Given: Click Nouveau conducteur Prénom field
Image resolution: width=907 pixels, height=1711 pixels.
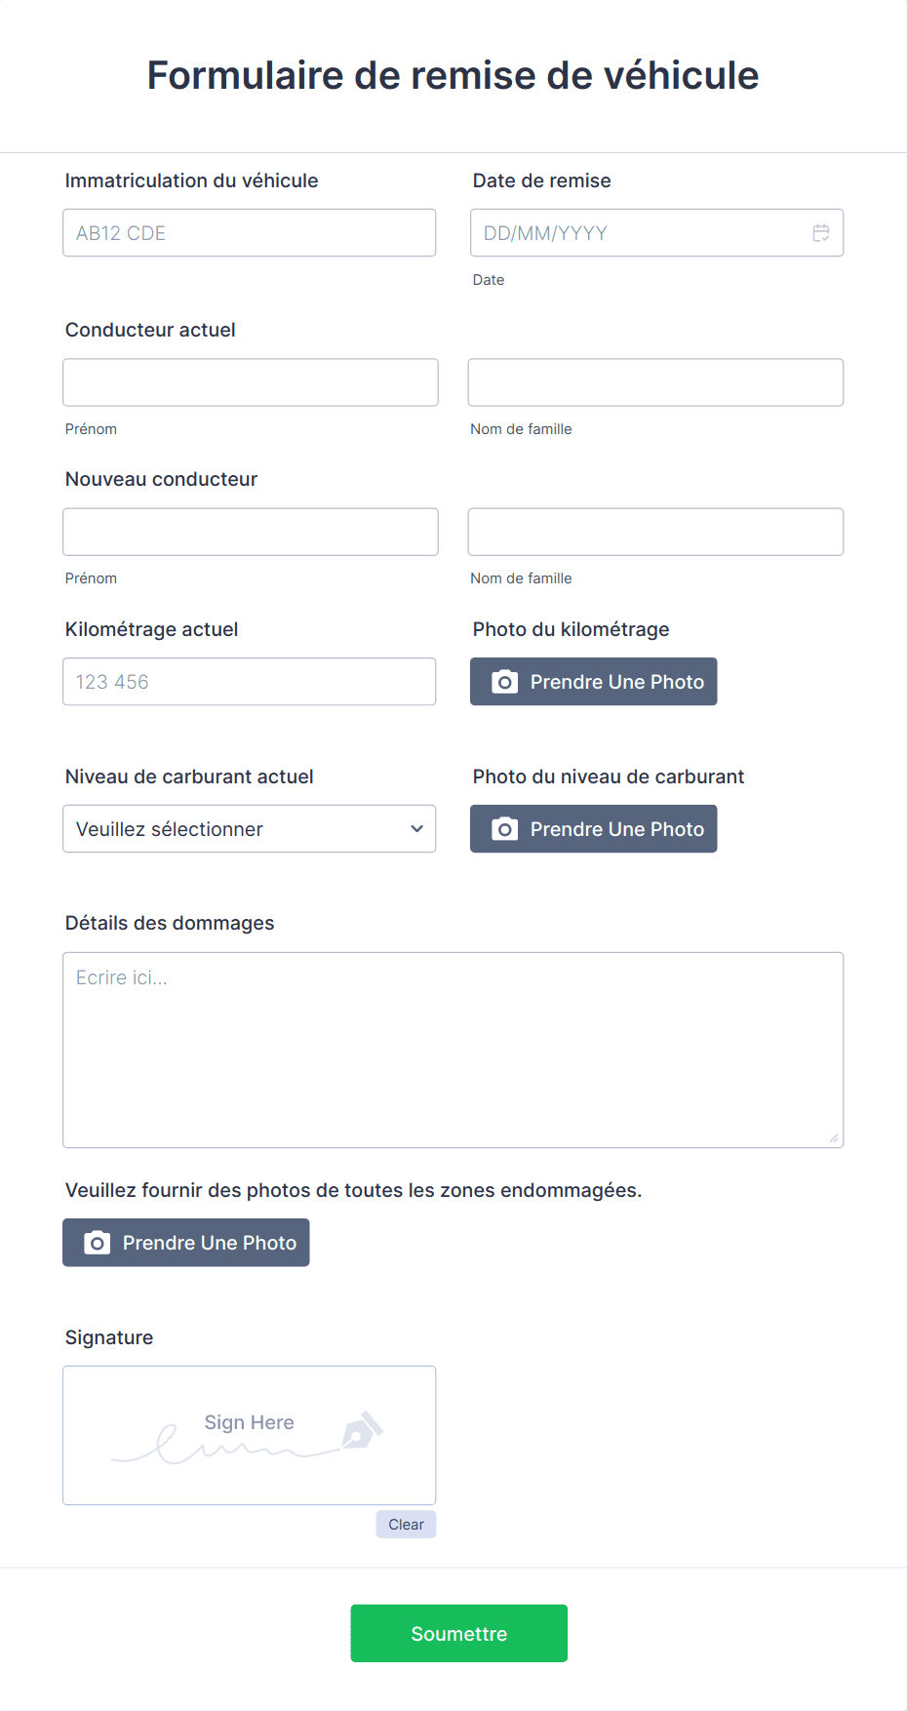Looking at the screenshot, I should [251, 532].
